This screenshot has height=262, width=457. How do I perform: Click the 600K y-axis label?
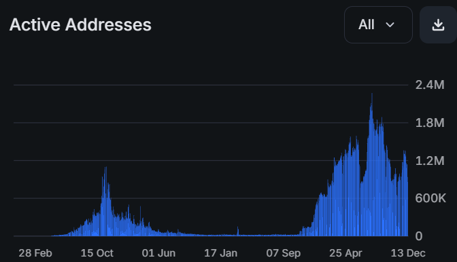point(430,198)
